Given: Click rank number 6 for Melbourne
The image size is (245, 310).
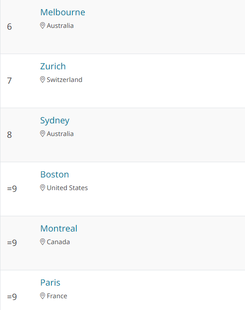Looking at the screenshot, I should [9, 27].
